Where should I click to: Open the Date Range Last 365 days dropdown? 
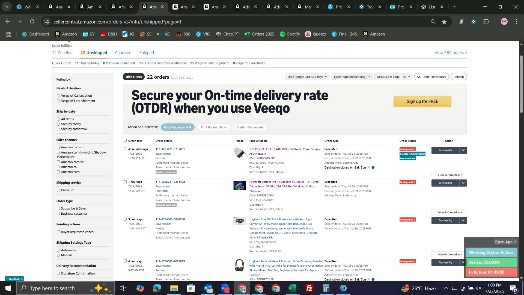(x=307, y=77)
